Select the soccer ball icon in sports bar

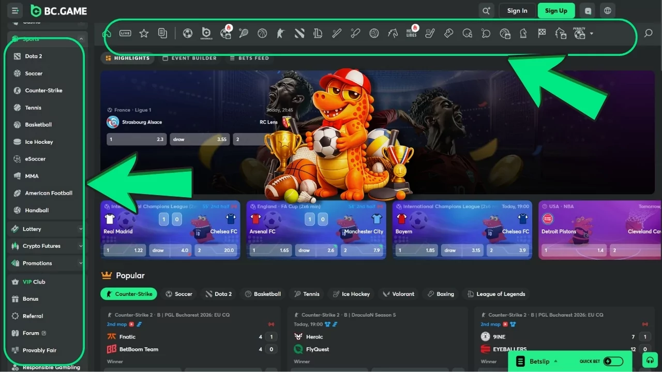pyautogui.click(x=188, y=33)
